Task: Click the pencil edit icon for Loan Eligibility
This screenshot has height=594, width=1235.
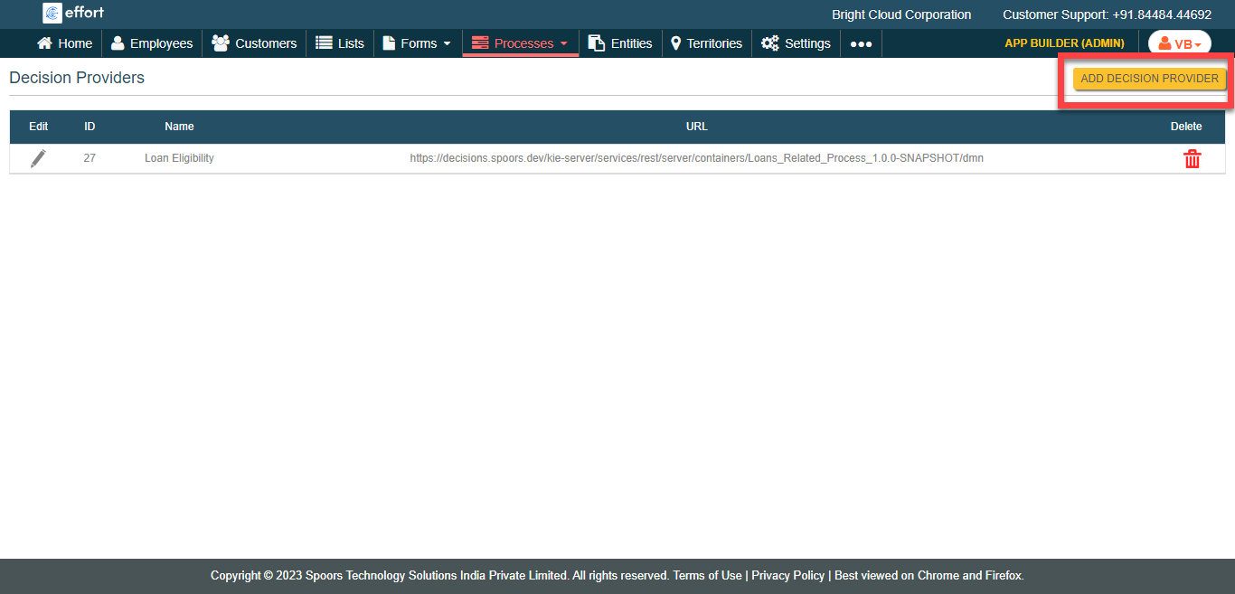Action: point(38,158)
